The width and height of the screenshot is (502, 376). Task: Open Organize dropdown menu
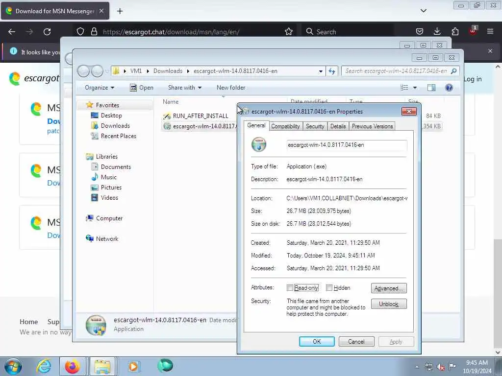99,88
